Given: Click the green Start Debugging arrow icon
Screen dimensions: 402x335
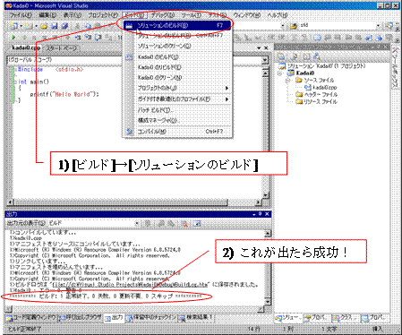Looking at the screenshot, I should (x=13, y=38).
